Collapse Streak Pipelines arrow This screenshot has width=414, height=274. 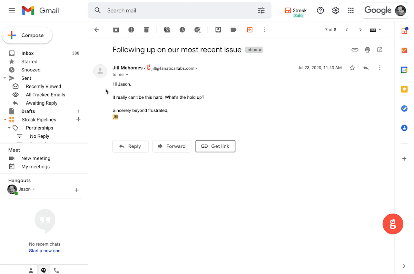(5, 120)
